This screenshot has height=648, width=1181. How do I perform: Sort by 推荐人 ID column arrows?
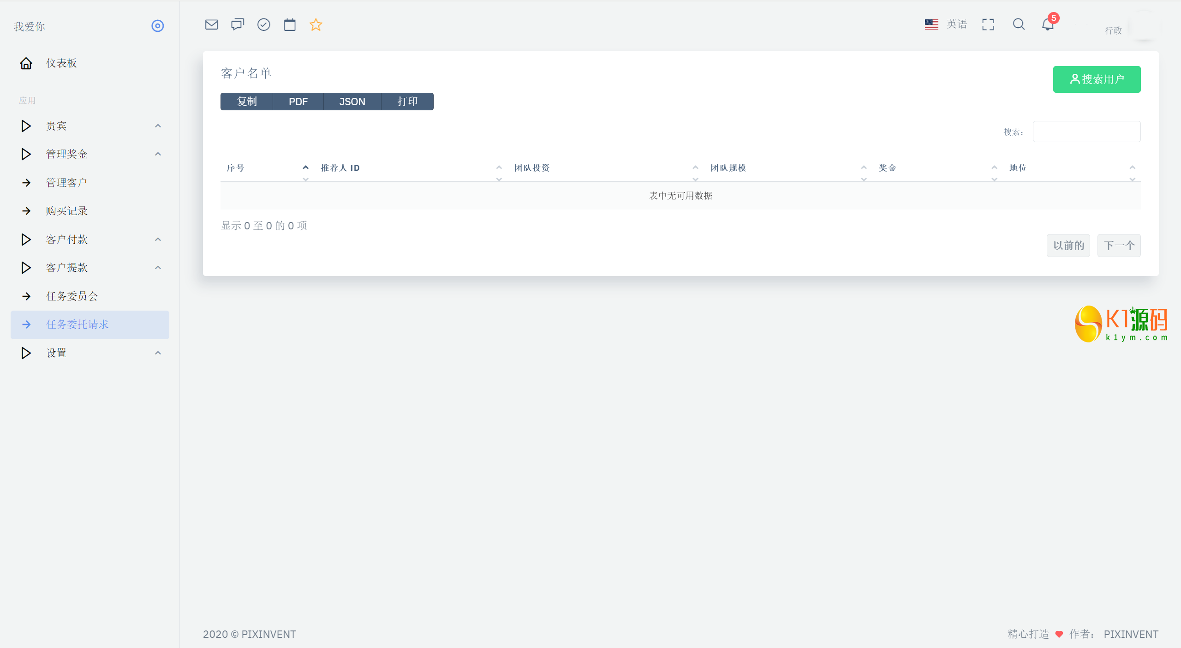point(499,173)
